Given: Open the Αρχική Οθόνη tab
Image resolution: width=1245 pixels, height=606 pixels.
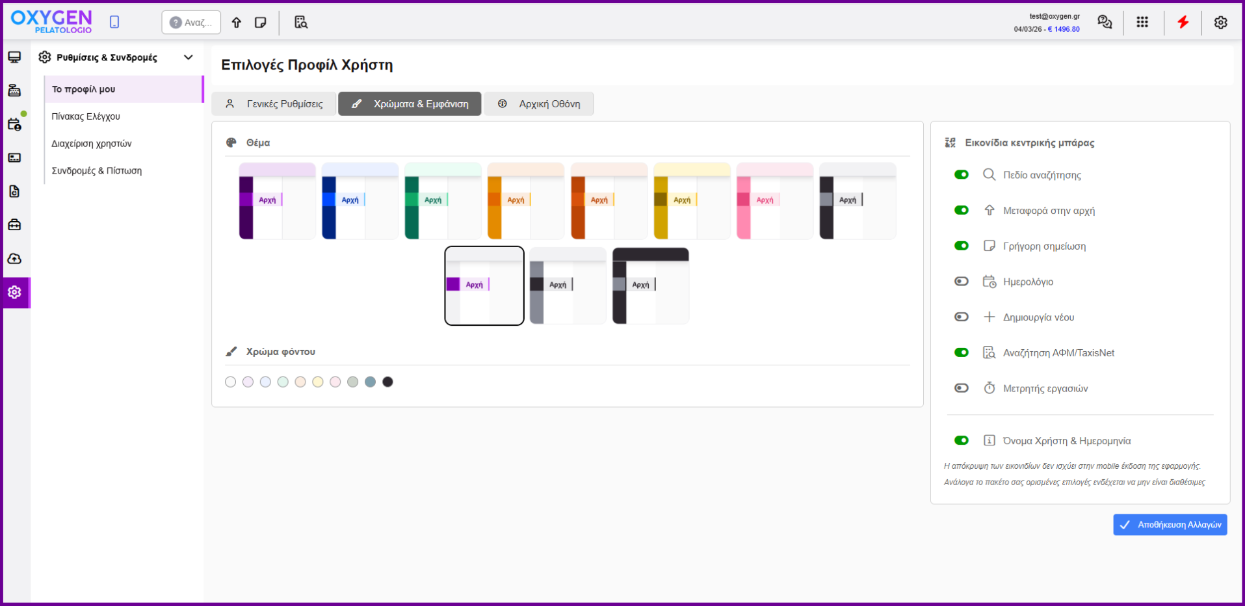Looking at the screenshot, I should (x=538, y=104).
